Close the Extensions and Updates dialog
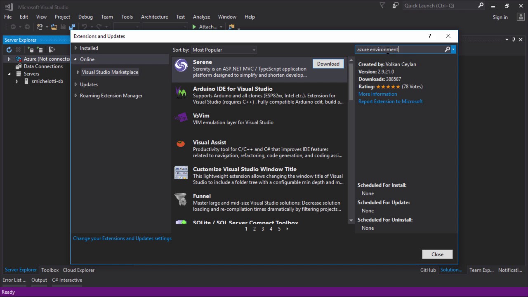The image size is (528, 297). 437,255
